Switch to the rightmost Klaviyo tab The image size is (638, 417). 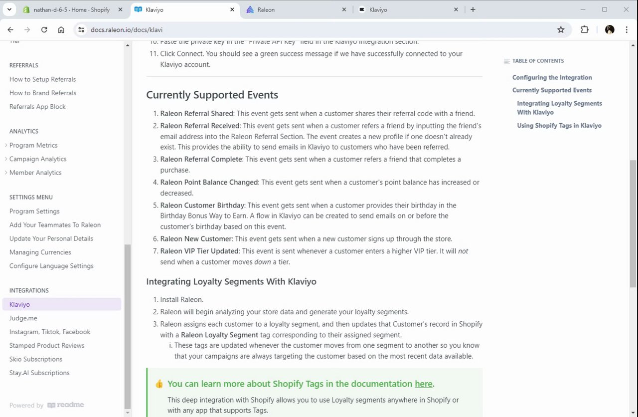pos(409,9)
